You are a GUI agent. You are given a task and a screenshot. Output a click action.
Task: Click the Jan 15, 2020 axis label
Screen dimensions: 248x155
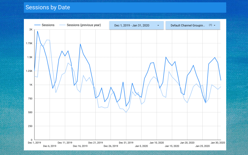tap(172, 146)
